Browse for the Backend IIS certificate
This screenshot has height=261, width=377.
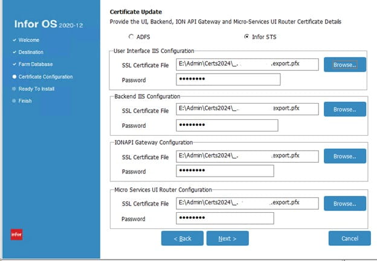pyautogui.click(x=345, y=109)
